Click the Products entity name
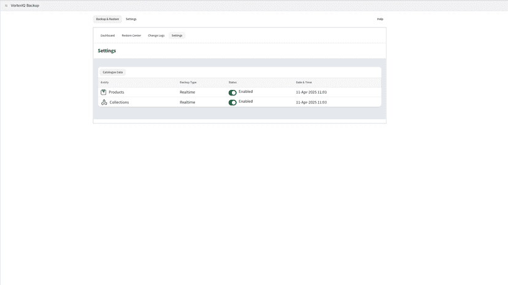Image resolution: width=508 pixels, height=285 pixels. click(117, 92)
